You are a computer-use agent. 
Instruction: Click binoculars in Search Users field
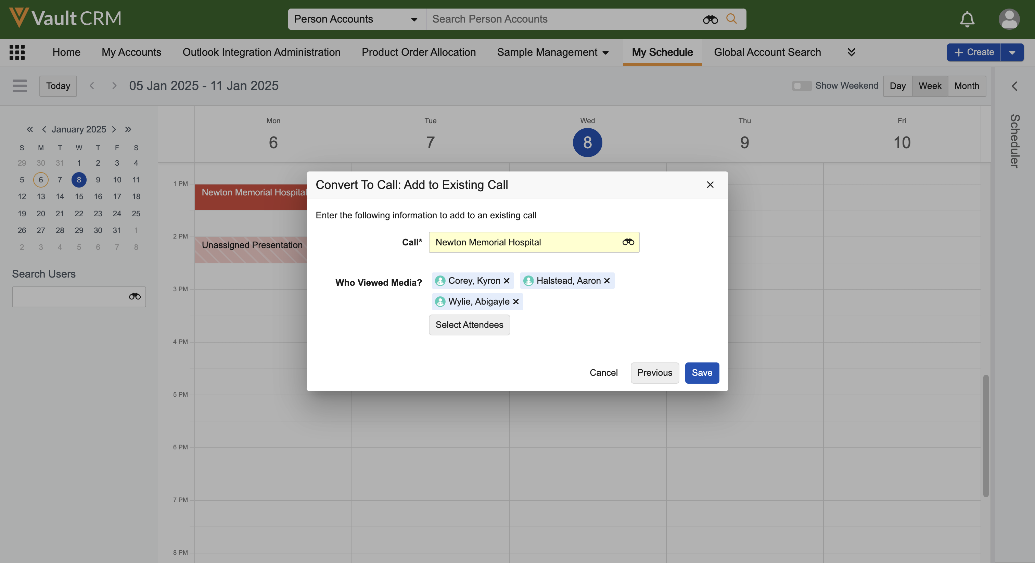point(135,297)
